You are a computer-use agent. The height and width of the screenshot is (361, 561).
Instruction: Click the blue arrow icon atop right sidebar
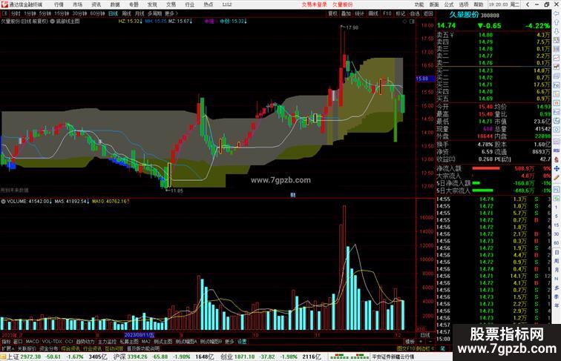pyautogui.click(x=557, y=13)
